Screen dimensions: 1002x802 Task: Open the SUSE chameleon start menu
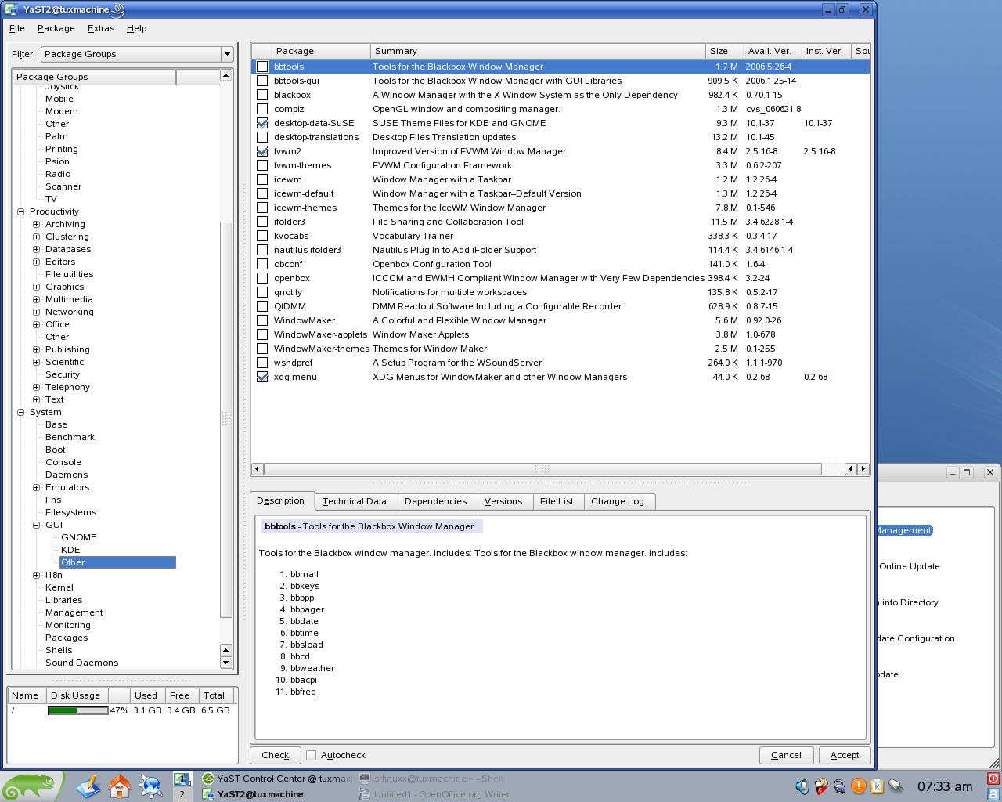click(31, 786)
